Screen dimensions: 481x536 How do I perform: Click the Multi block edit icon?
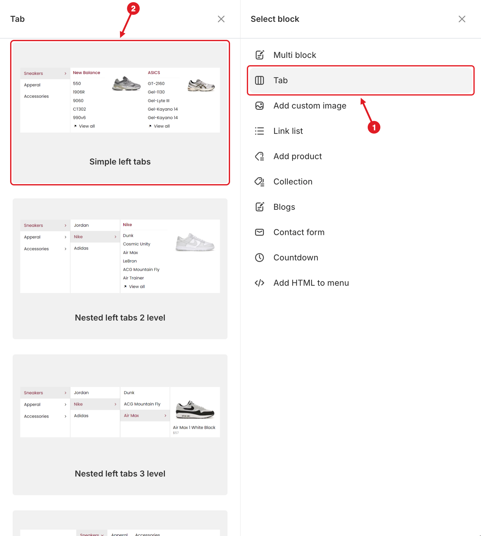point(259,55)
